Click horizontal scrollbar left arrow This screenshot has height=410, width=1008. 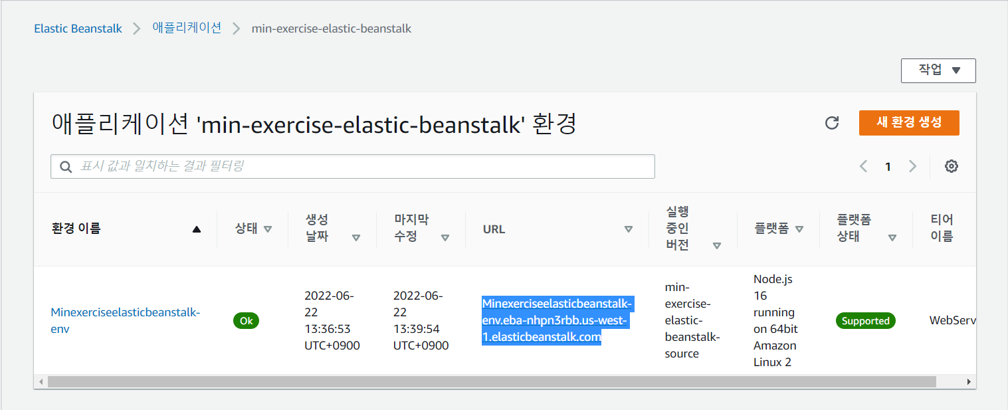41,382
